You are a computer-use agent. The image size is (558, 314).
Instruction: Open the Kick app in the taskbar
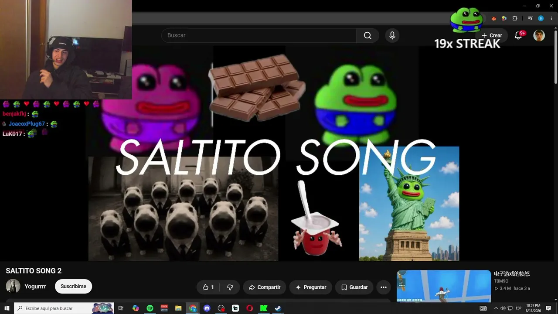(264, 308)
